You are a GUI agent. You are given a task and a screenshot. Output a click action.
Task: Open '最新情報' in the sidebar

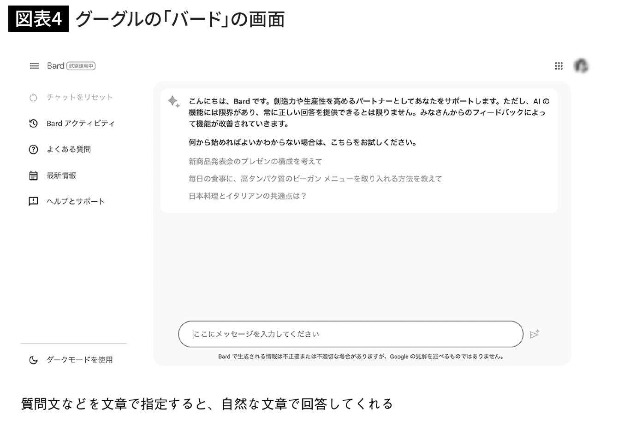point(61,175)
